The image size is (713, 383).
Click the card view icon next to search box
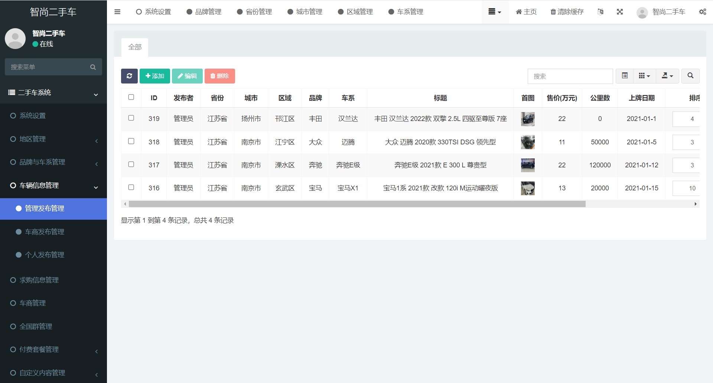624,76
